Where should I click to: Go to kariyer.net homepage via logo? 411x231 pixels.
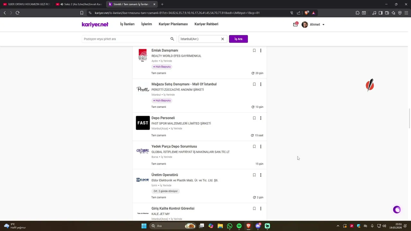point(95,24)
